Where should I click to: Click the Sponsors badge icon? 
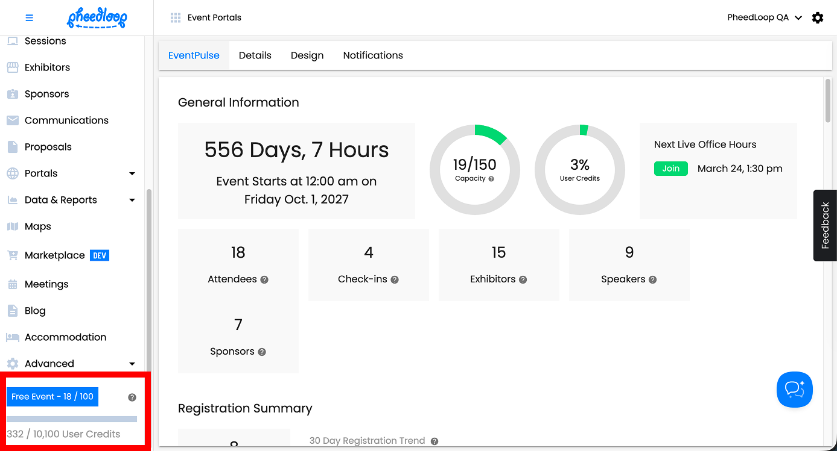click(x=13, y=94)
